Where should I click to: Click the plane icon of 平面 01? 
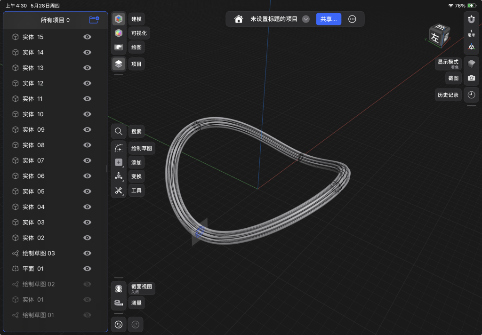point(16,269)
